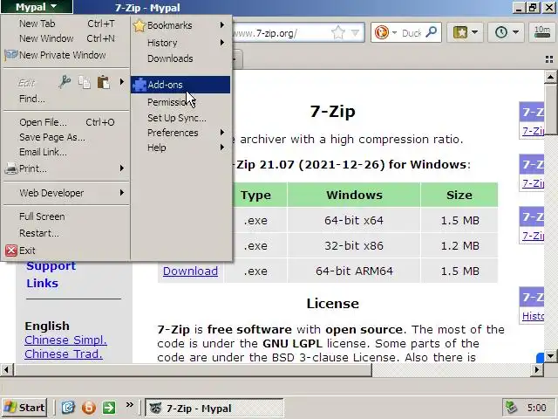Switch language to Chinese Trad.
The width and height of the screenshot is (558, 419).
pos(64,354)
